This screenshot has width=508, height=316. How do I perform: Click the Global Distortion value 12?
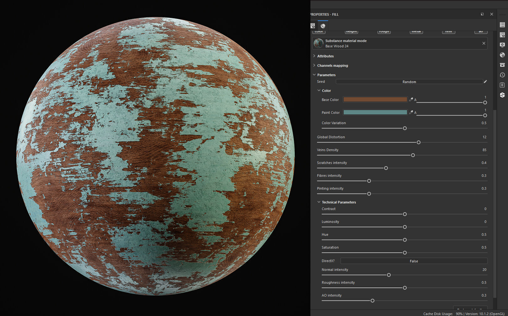coord(484,137)
